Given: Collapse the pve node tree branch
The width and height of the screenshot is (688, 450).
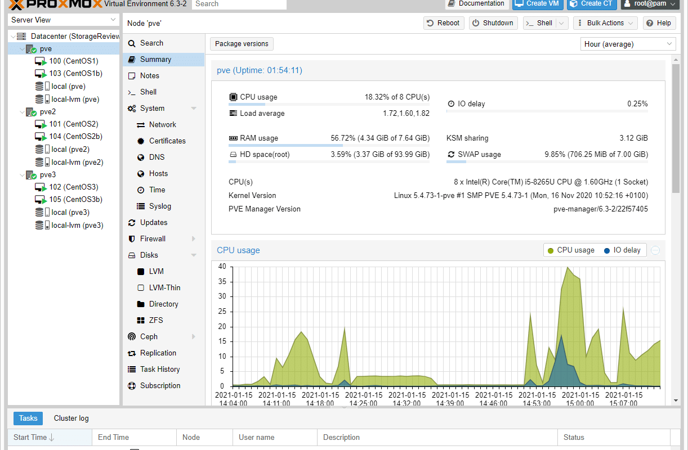Looking at the screenshot, I should 22,49.
